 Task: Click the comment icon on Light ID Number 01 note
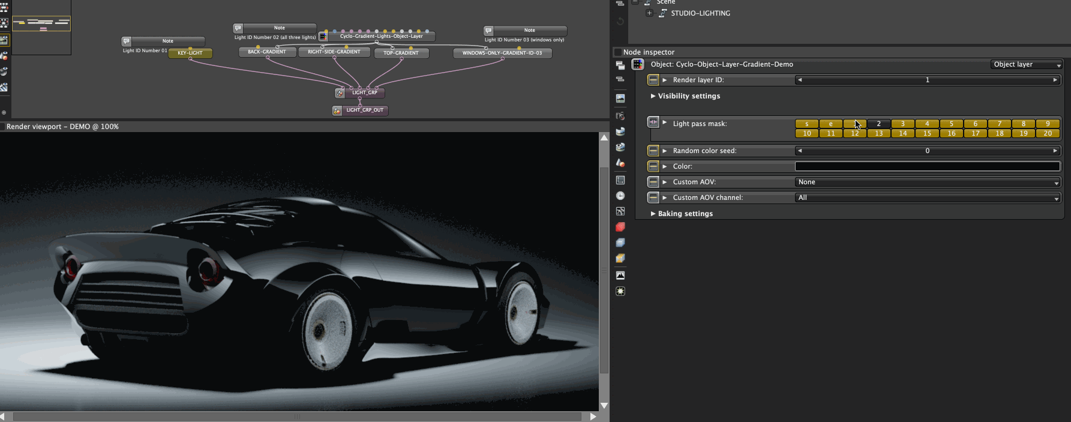pos(126,41)
